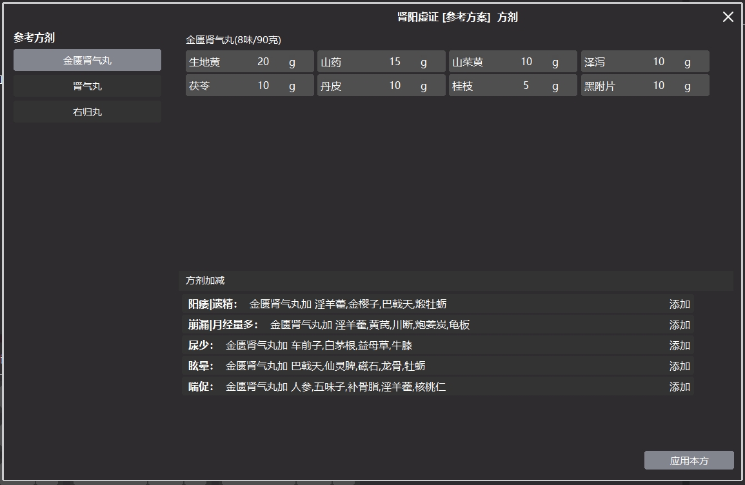Click 添加 for the 崩漏|月经量多 row

[679, 325]
